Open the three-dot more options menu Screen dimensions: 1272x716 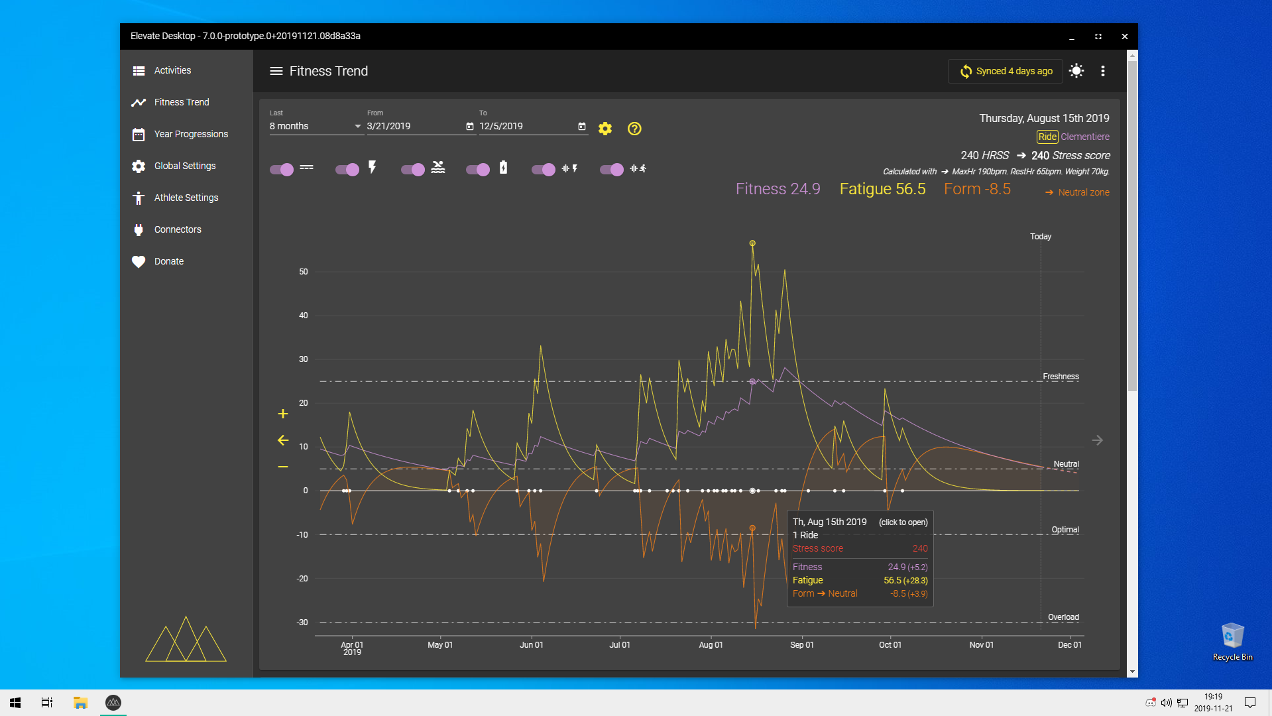[1103, 71]
